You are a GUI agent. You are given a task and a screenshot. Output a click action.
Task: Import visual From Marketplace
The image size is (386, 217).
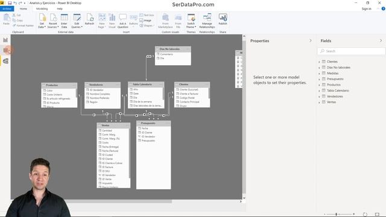coord(165,21)
